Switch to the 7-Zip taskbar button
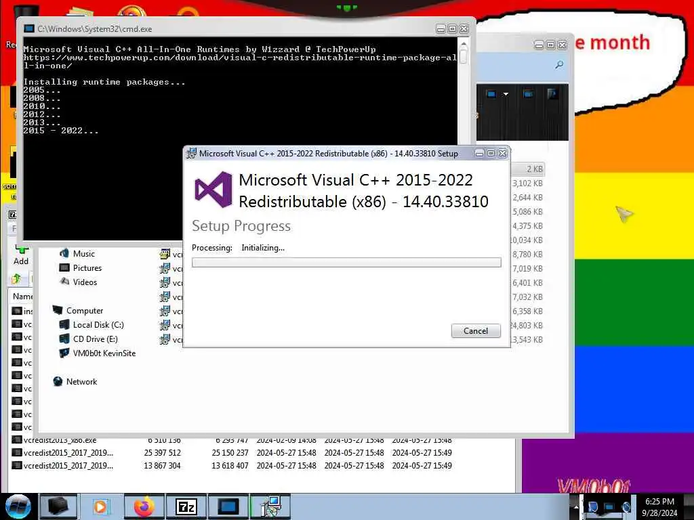This screenshot has width=694, height=520. point(186,506)
